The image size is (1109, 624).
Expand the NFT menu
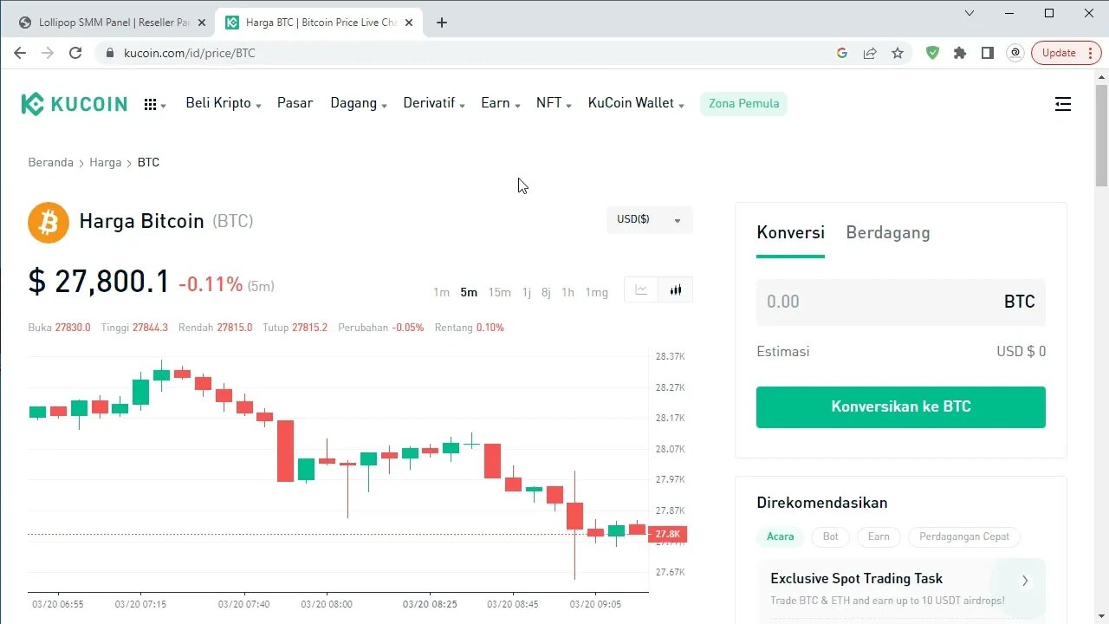[554, 103]
